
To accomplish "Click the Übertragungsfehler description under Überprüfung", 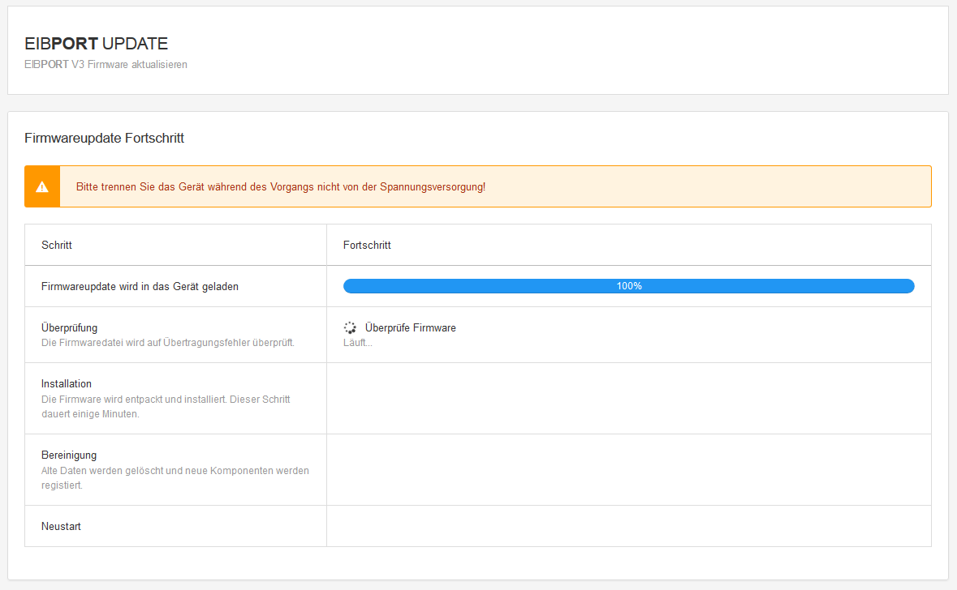I will tap(167, 343).
